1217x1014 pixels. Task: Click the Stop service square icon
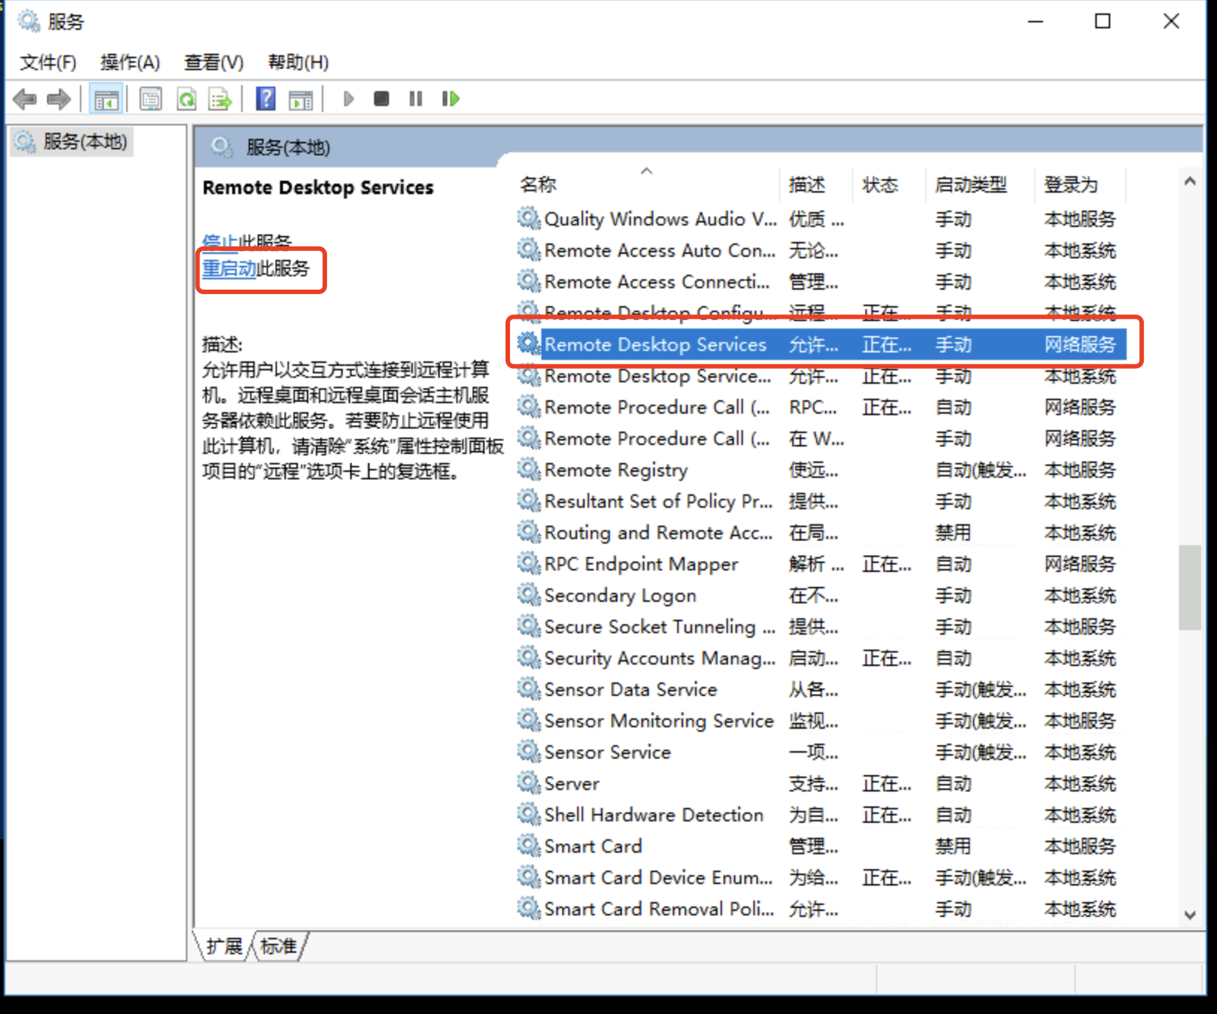click(x=382, y=99)
